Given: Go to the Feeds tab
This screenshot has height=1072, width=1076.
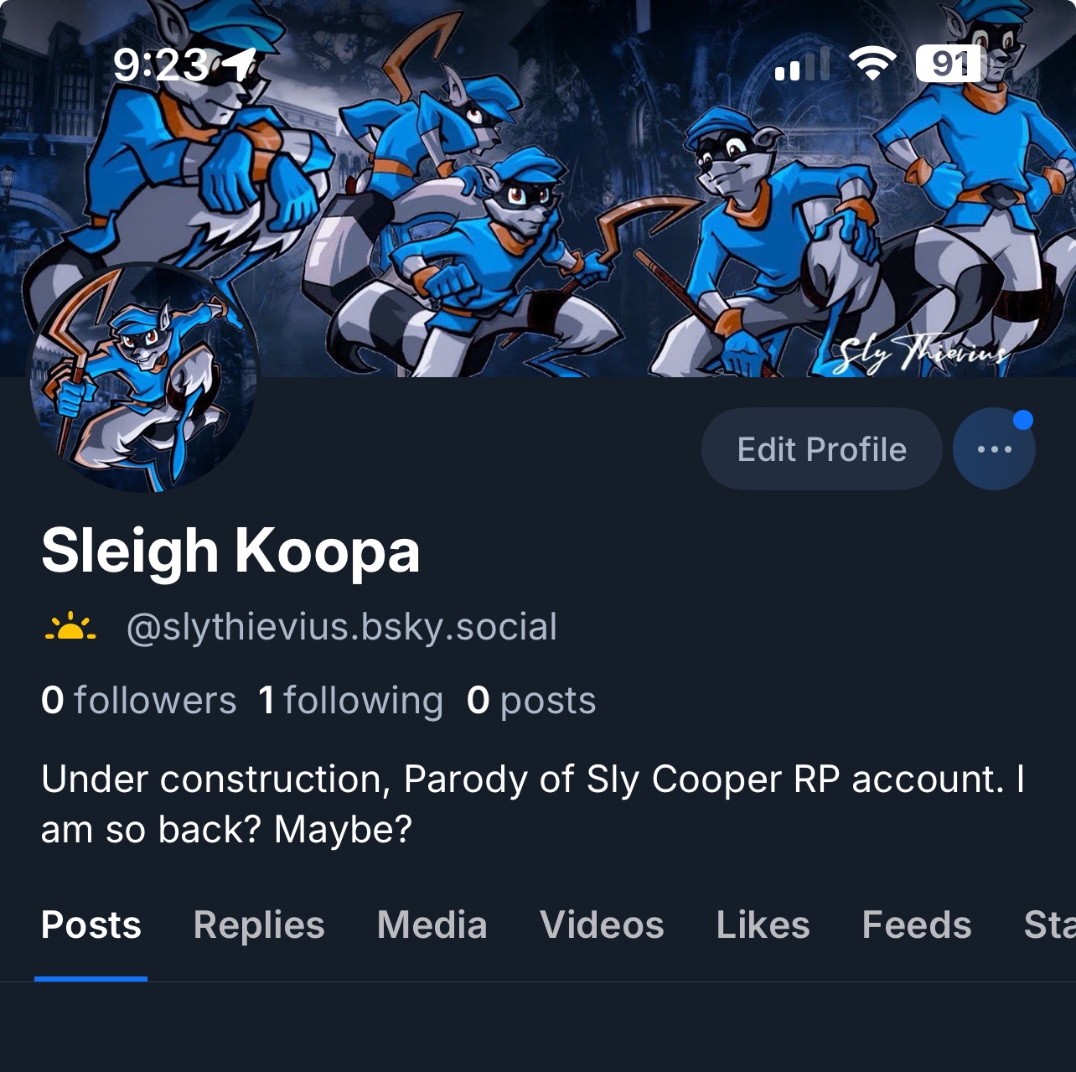Looking at the screenshot, I should point(917,925).
